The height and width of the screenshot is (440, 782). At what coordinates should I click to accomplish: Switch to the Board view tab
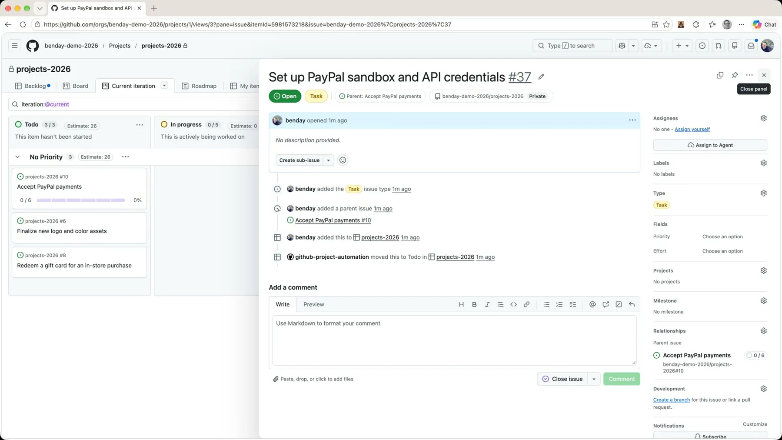click(x=76, y=86)
